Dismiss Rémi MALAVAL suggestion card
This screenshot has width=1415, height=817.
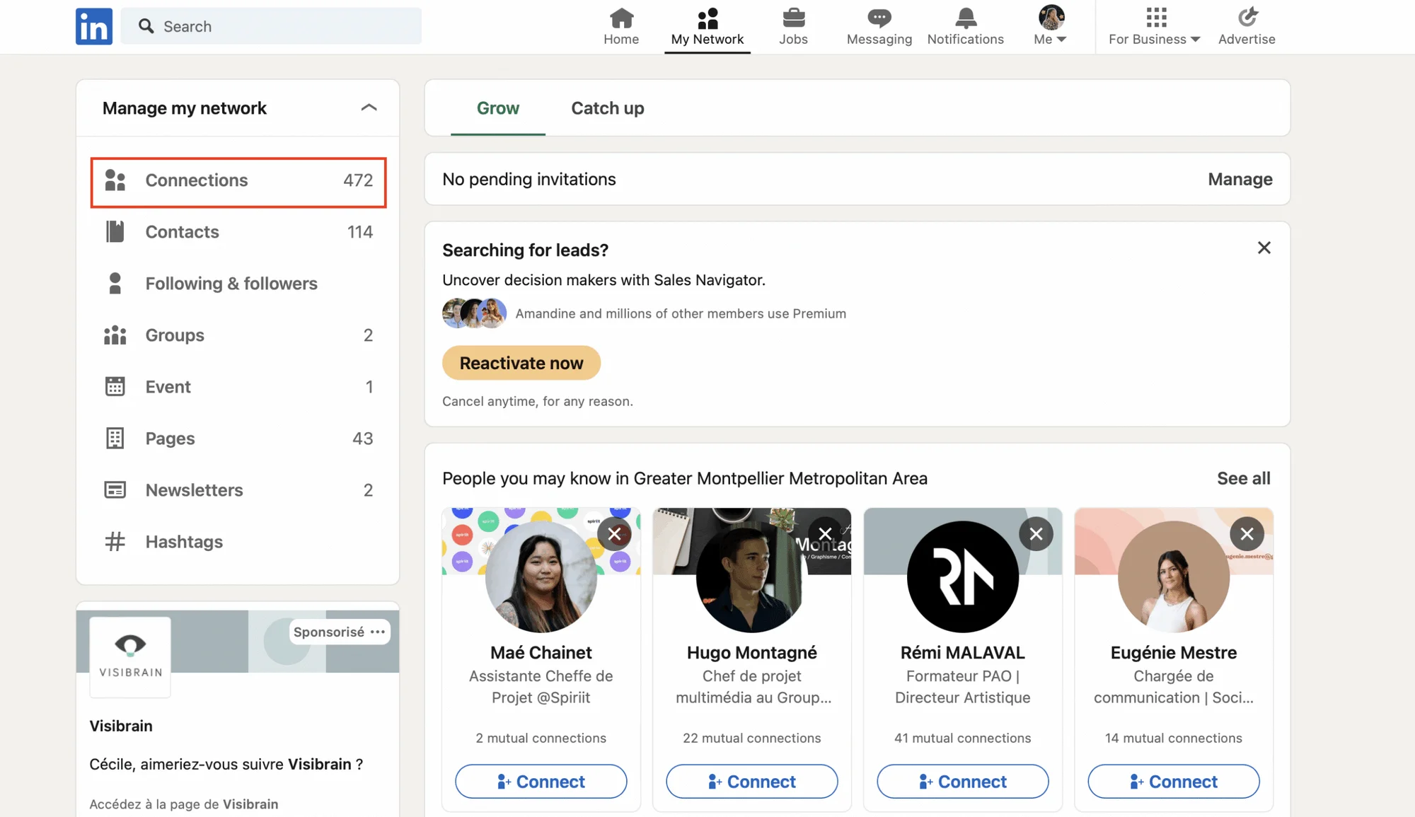pos(1036,534)
